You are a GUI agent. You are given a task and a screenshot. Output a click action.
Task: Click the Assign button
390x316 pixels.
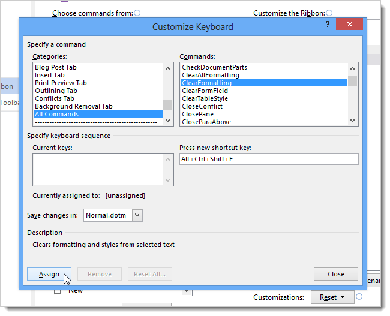pyautogui.click(x=49, y=274)
